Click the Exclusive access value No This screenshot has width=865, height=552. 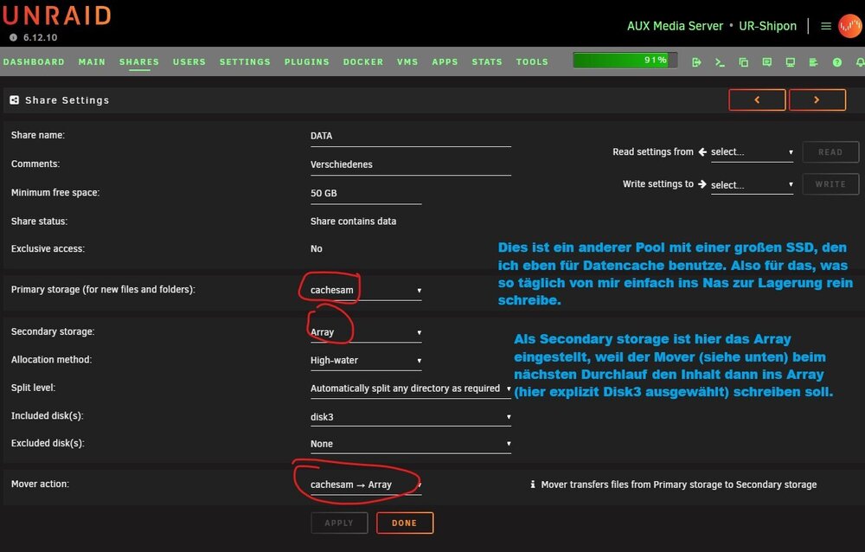pos(316,249)
